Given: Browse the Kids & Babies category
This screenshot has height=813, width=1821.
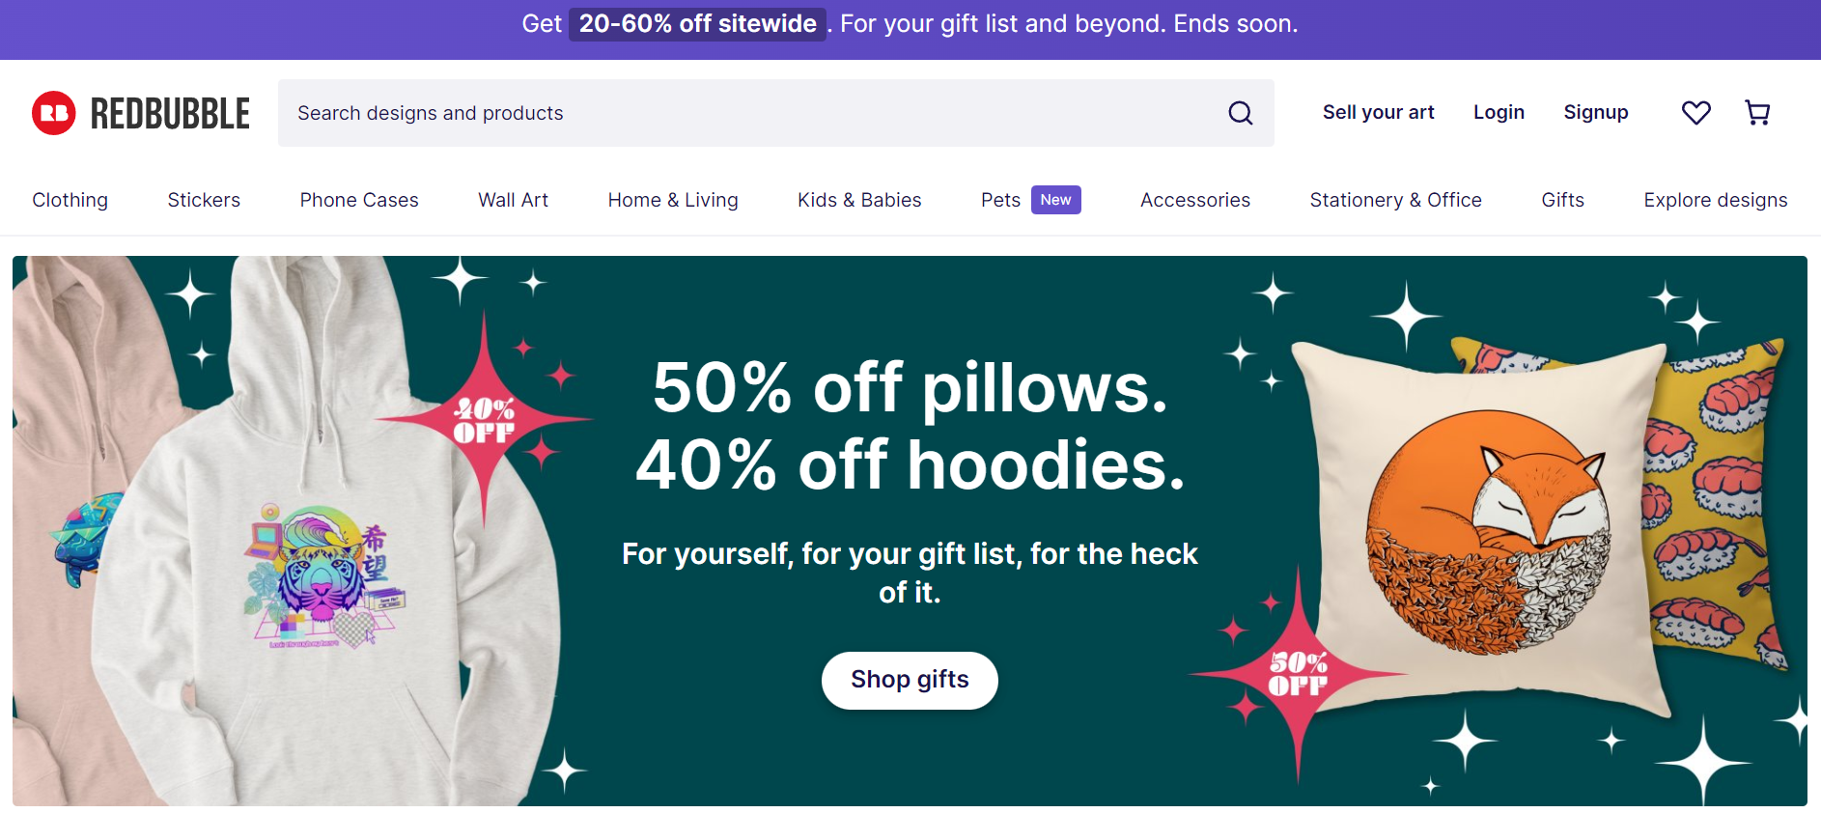Looking at the screenshot, I should (x=859, y=200).
